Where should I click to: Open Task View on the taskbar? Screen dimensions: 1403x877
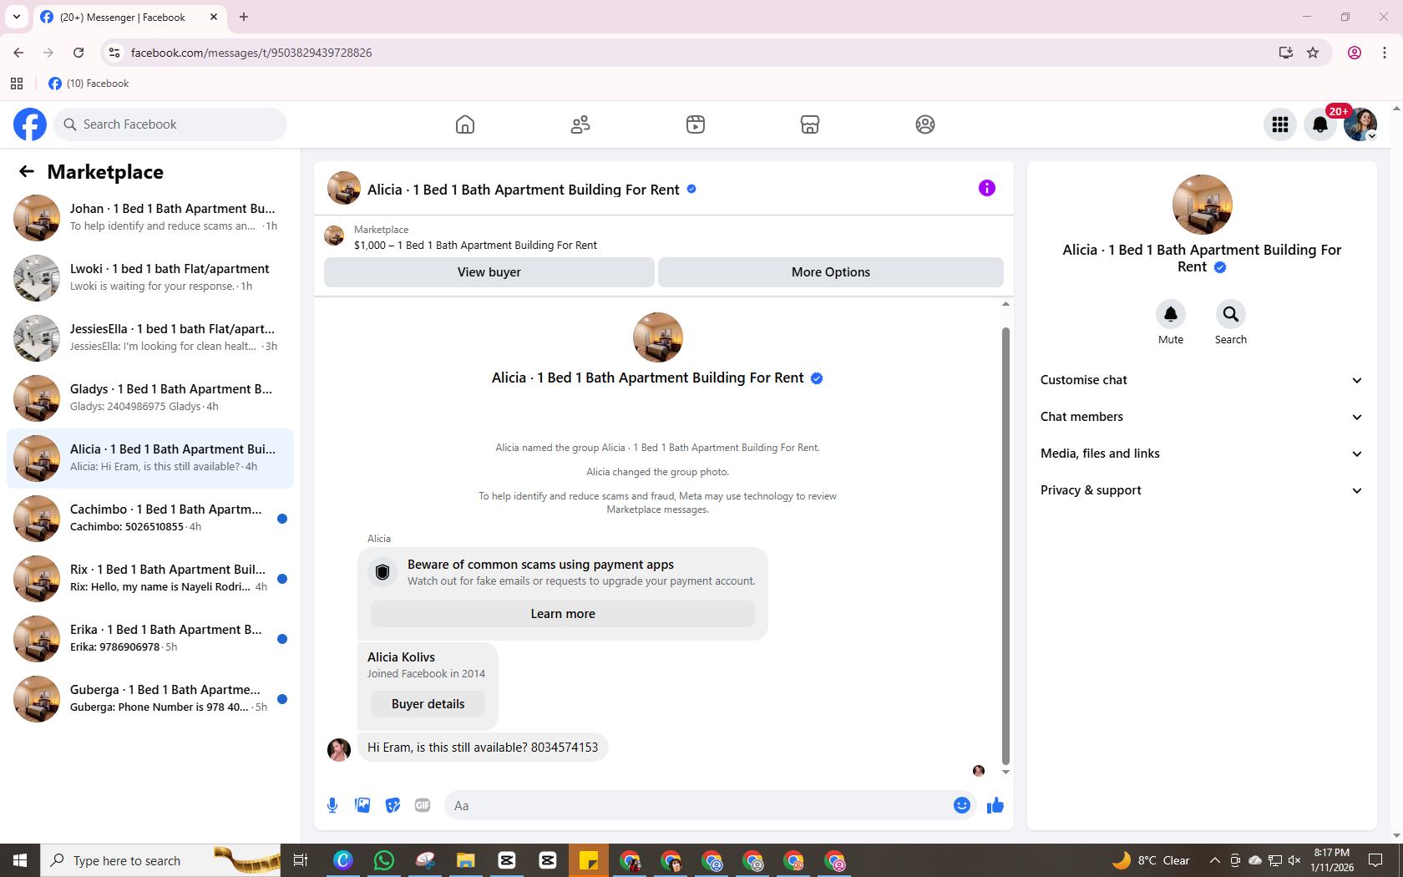click(301, 860)
